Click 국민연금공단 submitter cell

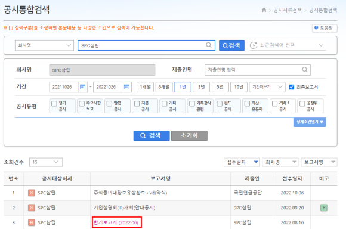click(248, 193)
